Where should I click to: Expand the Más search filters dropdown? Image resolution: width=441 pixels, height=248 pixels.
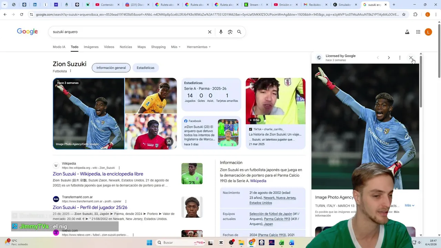click(176, 47)
